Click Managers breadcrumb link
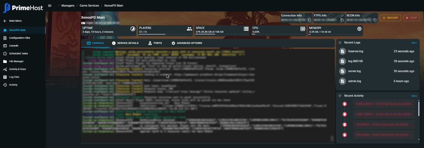Screen dimensions: 424x148 pos(68,6)
